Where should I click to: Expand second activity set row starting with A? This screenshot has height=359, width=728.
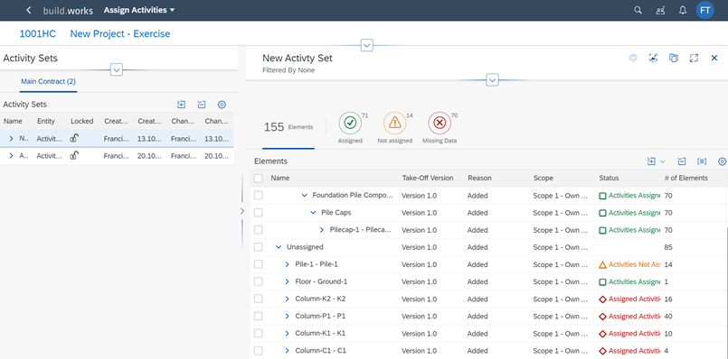(x=11, y=156)
